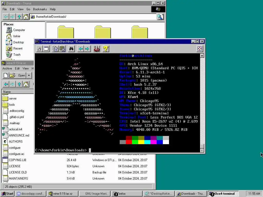This screenshot has height=197, width=263.
Task: Go back in archive manager window
Action: [x=6, y=84]
